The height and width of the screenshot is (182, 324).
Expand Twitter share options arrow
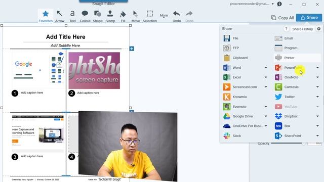point(317,97)
